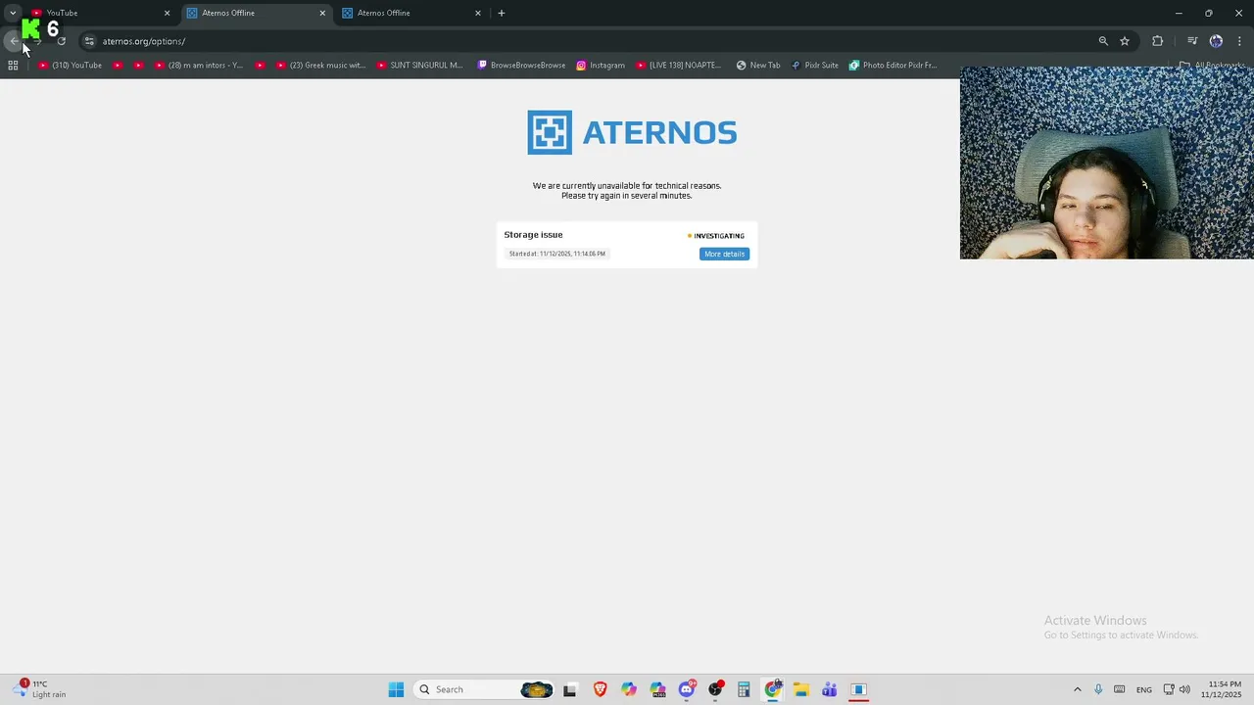The image size is (1254, 705).
Task: Click the Chrome taskbar icon
Action: (x=773, y=689)
